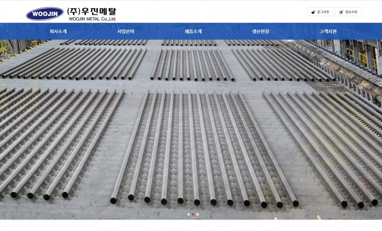The height and width of the screenshot is (231, 382).
Task: Select the third carousel indicator dot
Action: point(198,214)
